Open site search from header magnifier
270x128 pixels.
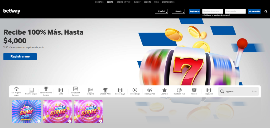point(266,12)
